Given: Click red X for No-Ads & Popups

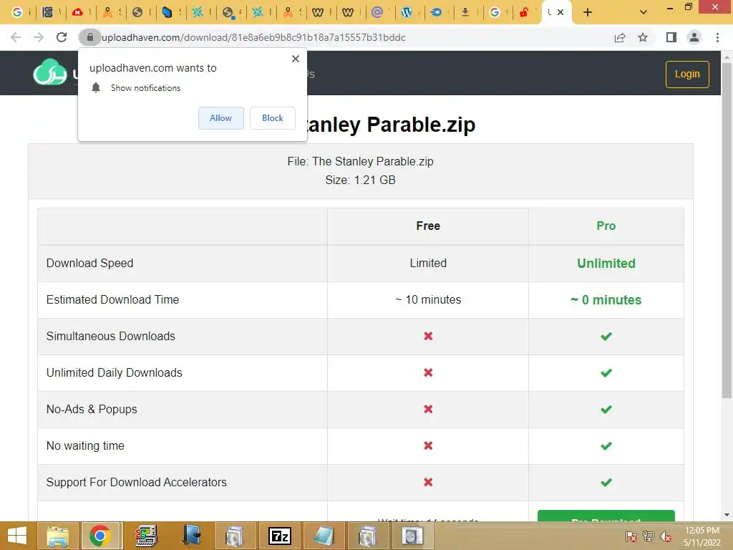Looking at the screenshot, I should tap(428, 409).
